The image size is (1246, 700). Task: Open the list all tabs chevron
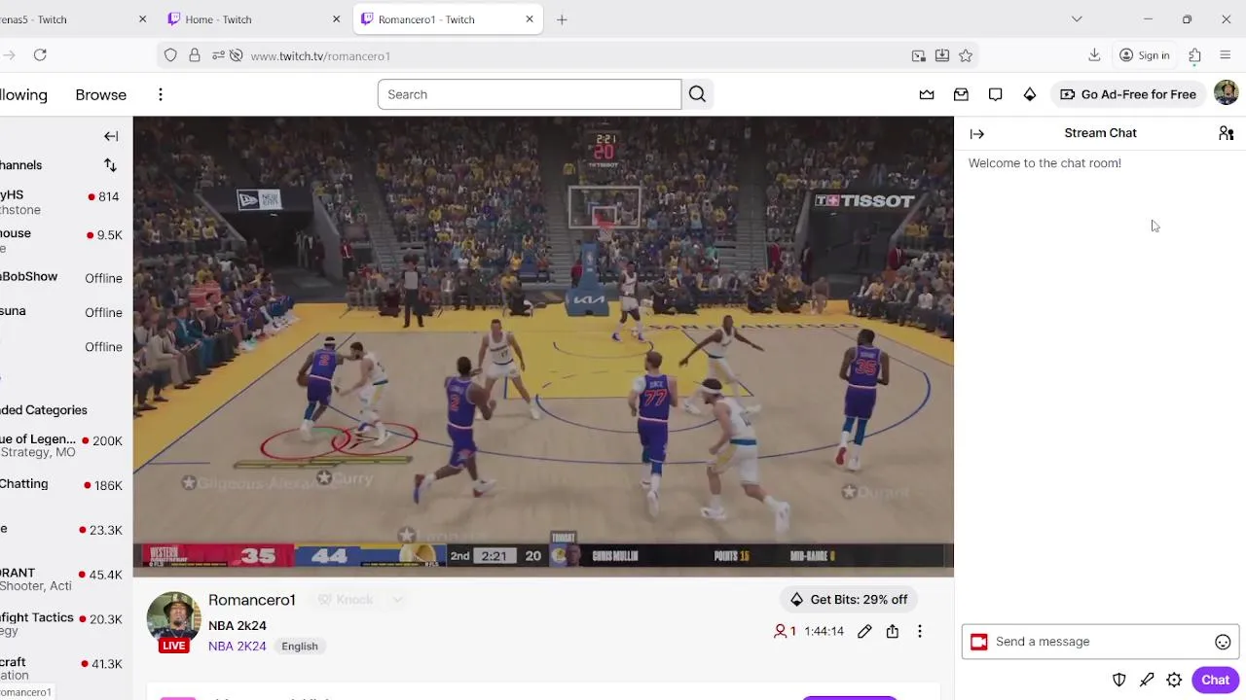point(1077,19)
